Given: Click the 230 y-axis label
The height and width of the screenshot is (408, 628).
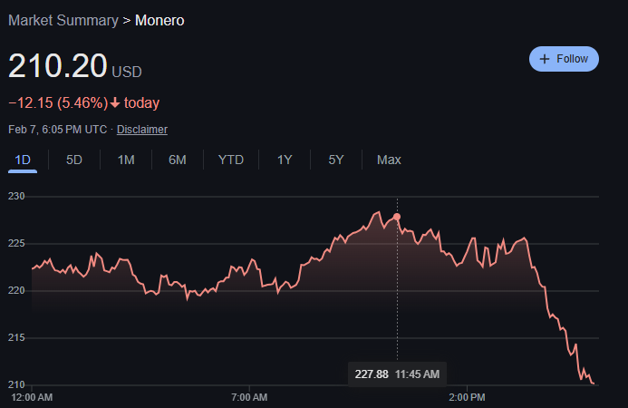Looking at the screenshot, I should click(x=16, y=196).
